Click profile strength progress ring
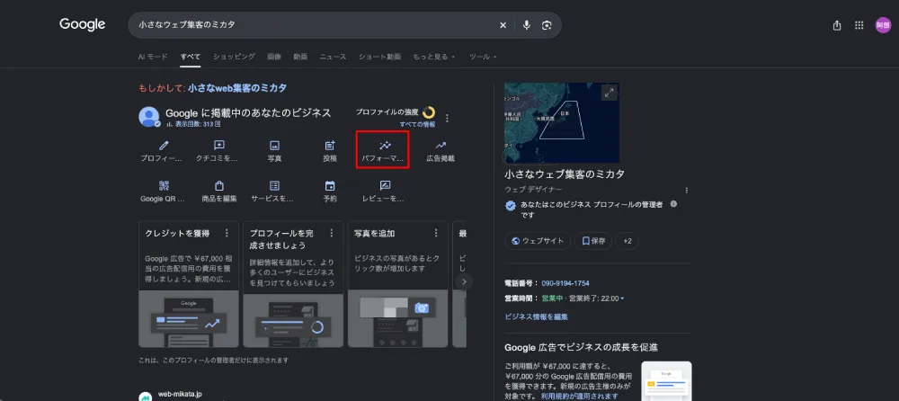 tap(428, 112)
